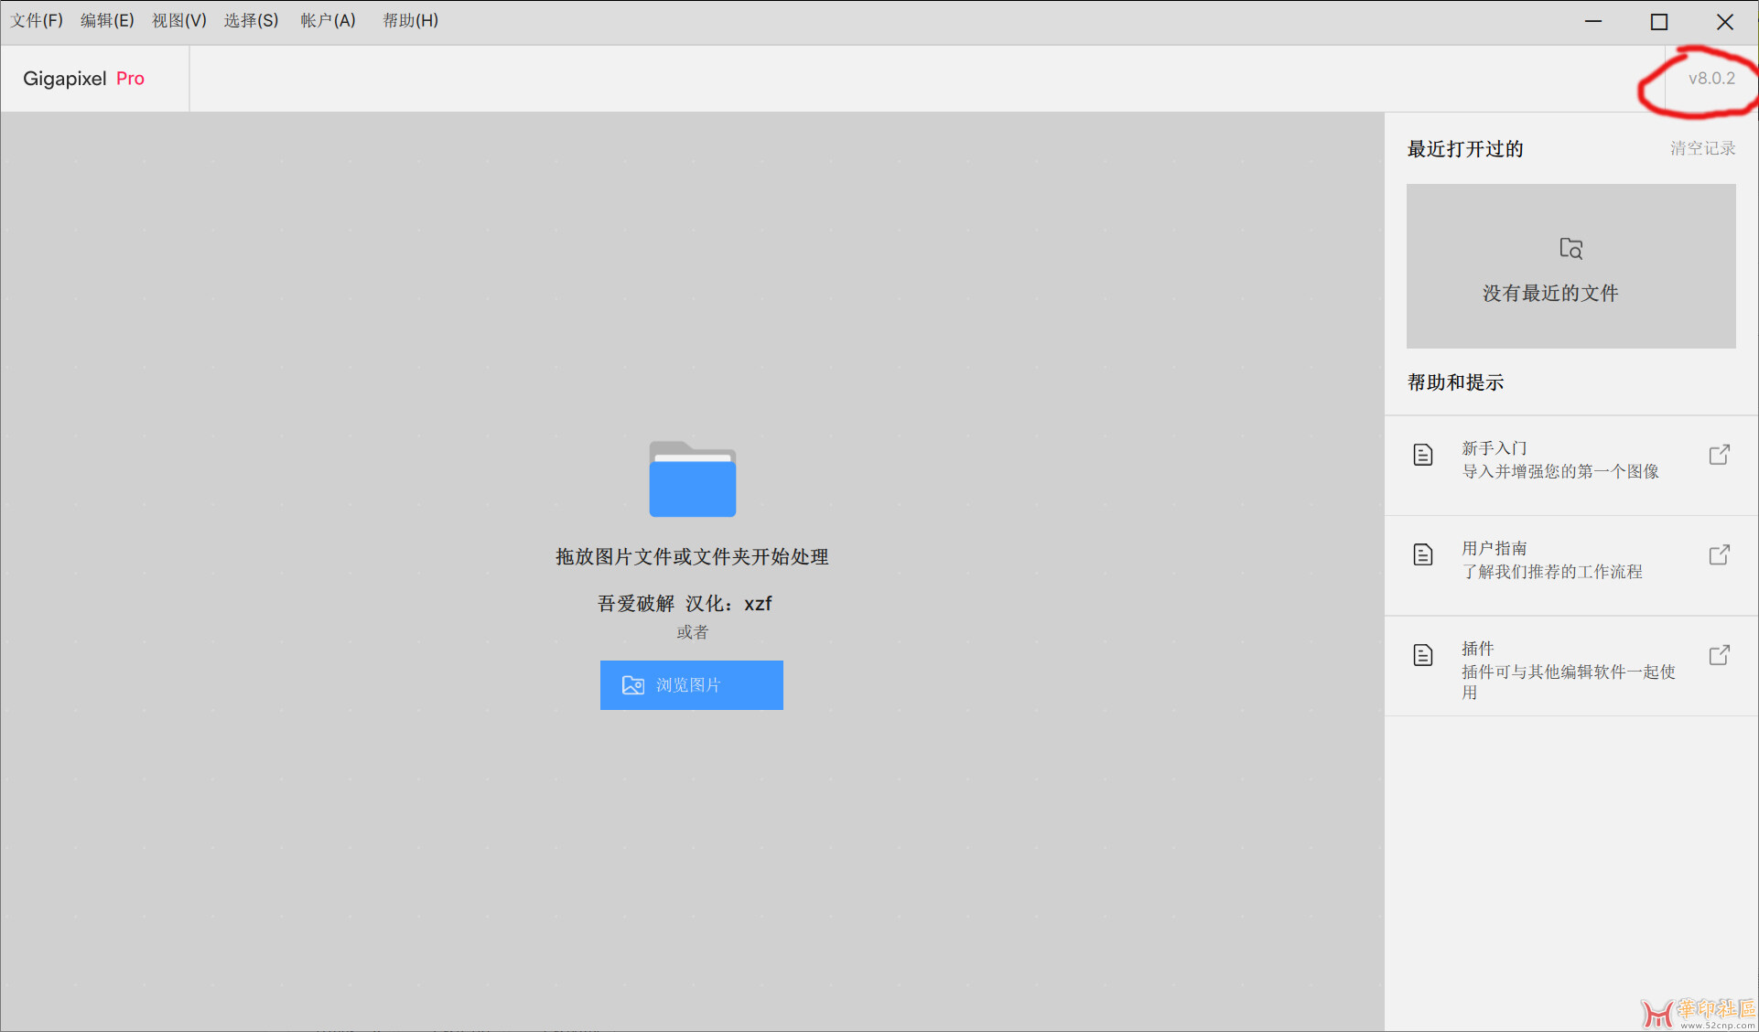Maximize the application window

click(x=1658, y=22)
